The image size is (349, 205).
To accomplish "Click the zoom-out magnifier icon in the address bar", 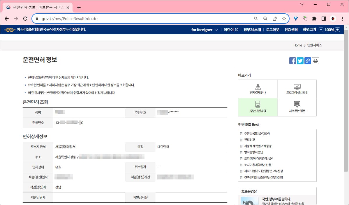I will tap(265, 19).
